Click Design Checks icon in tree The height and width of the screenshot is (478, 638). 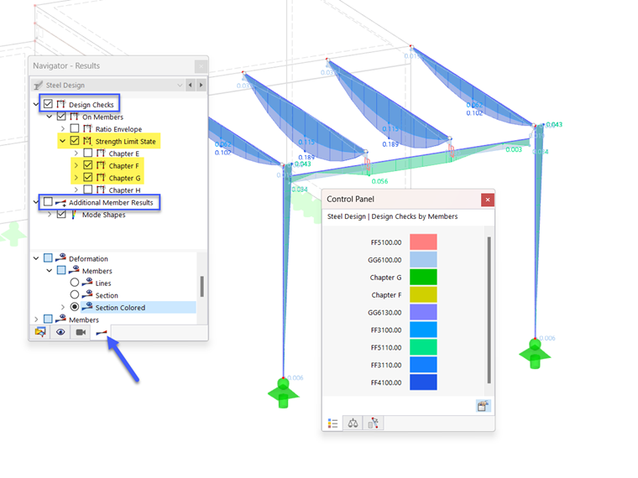(61, 104)
